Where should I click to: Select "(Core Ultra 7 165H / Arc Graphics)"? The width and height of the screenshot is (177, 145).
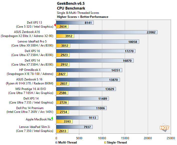click(x=31, y=93)
